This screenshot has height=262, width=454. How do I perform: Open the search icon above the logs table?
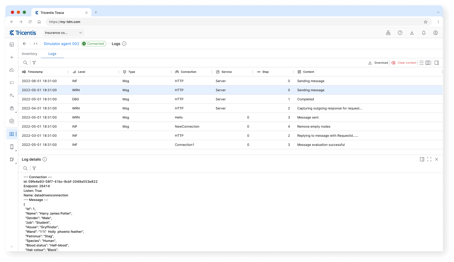point(25,62)
